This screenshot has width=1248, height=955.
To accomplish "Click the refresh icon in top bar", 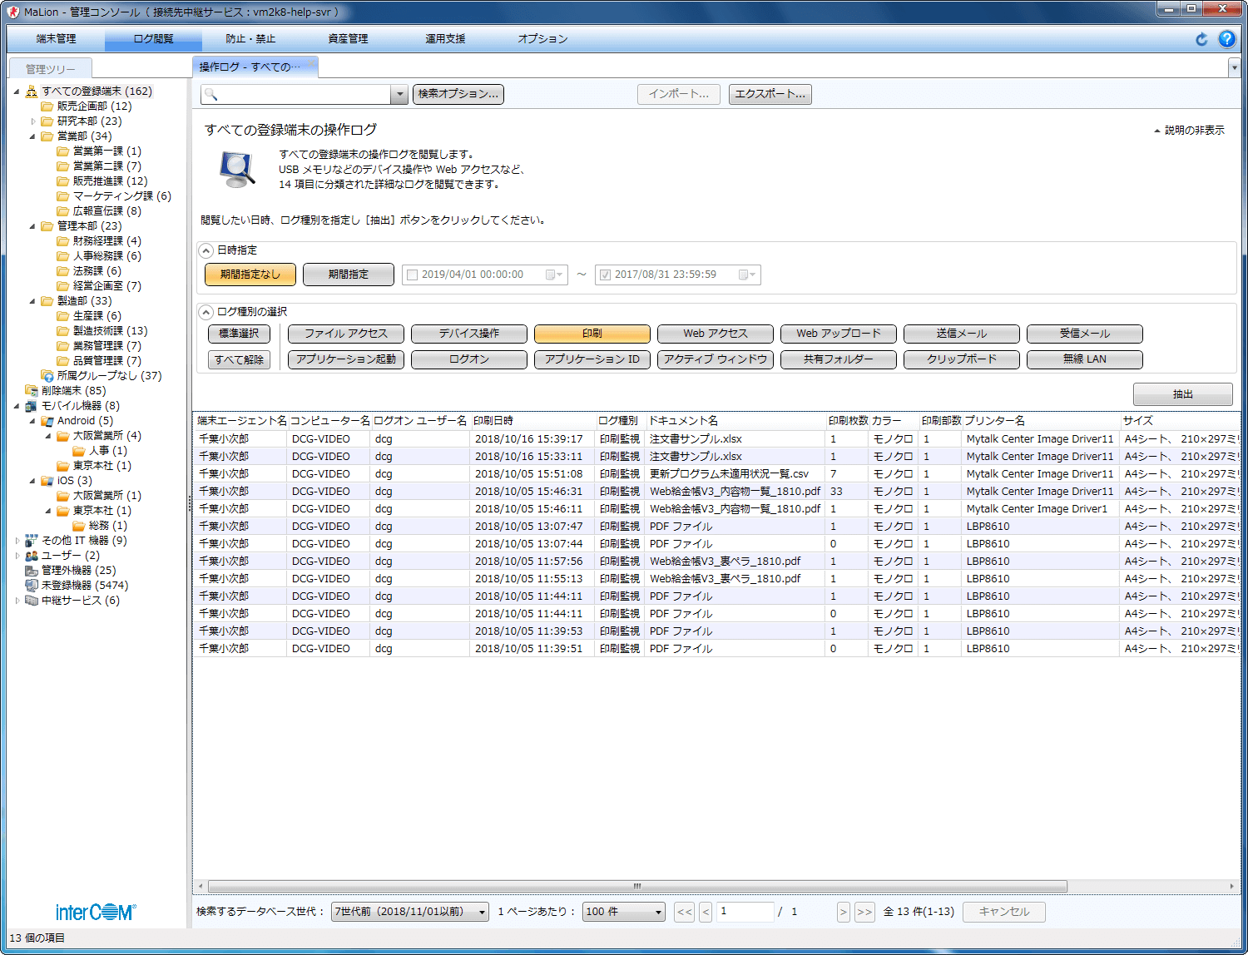I will pos(1201,39).
